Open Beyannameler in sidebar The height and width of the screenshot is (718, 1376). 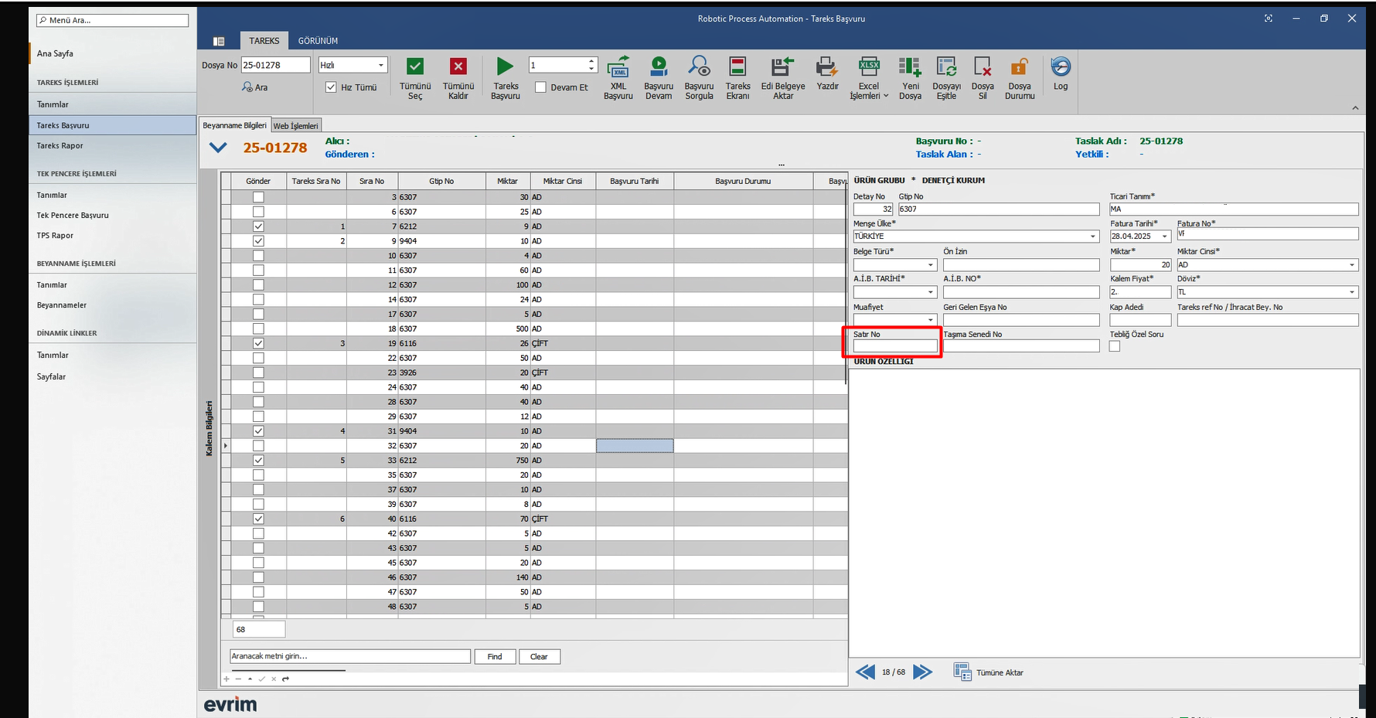[62, 305]
